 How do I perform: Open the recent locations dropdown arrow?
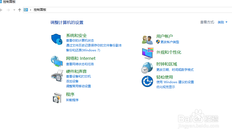pos(14,10)
